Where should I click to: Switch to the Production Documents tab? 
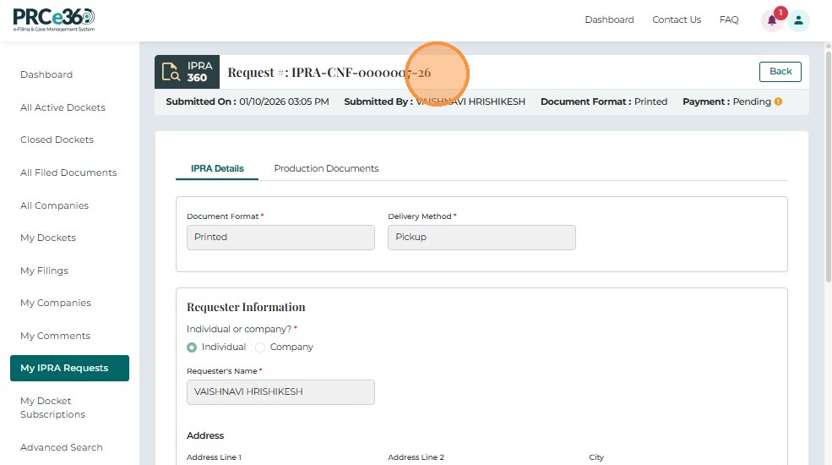326,168
